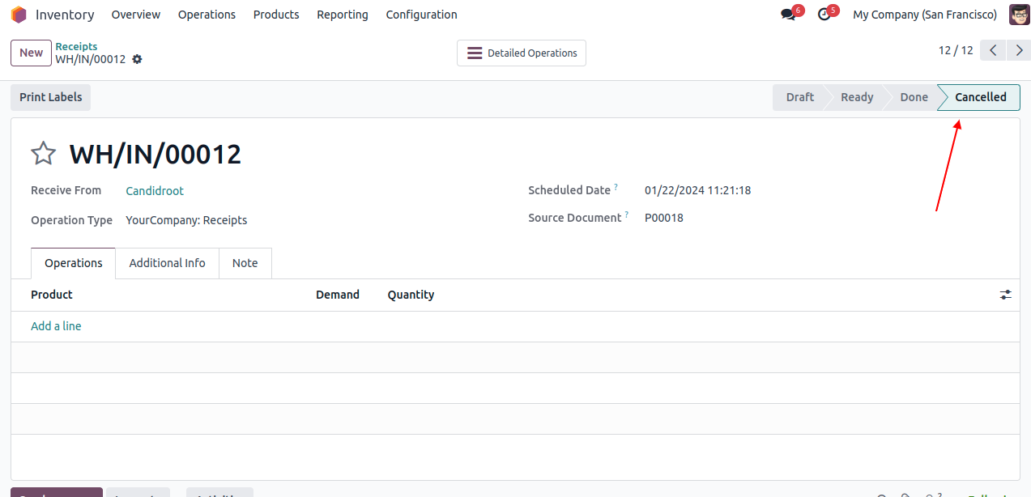1031x497 pixels.
Task: Switch to the Note tab
Action: click(x=245, y=263)
